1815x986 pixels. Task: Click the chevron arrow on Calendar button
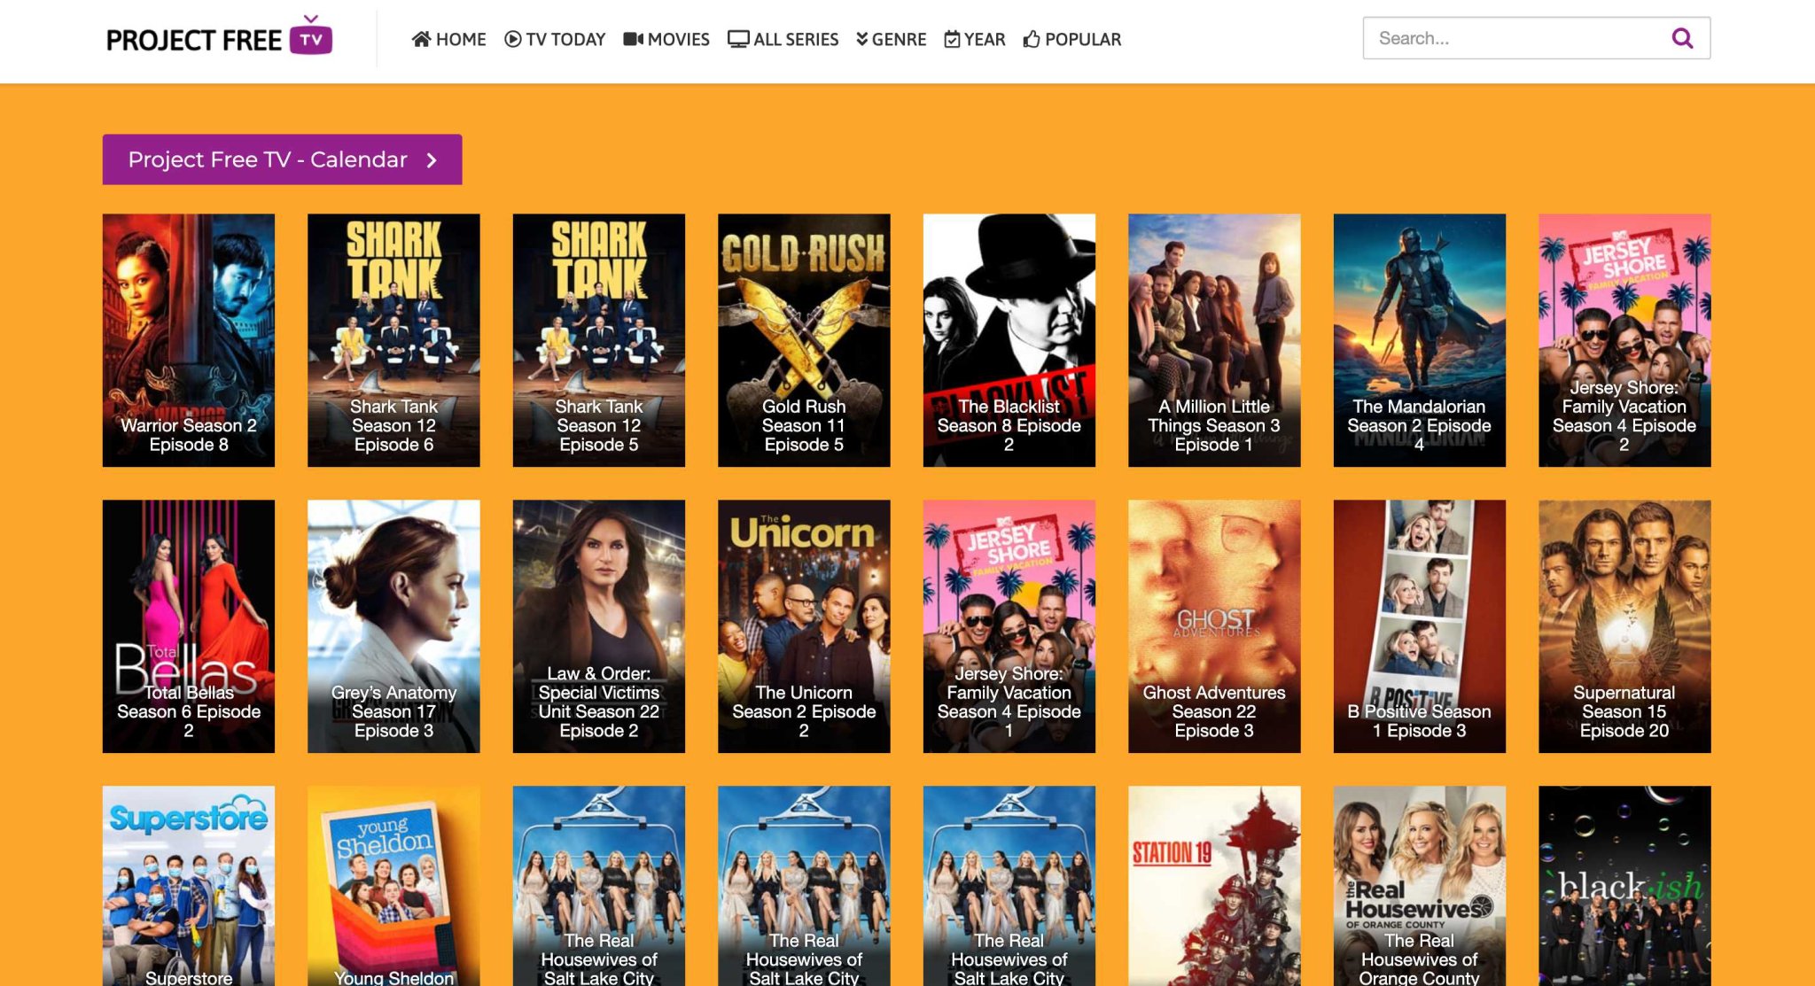pos(432,159)
